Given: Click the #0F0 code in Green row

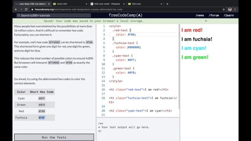Looking at the screenshot, I should click(42, 105).
